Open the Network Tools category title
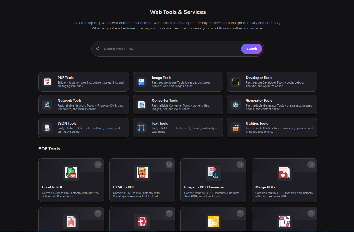354x232 pixels. (70, 100)
